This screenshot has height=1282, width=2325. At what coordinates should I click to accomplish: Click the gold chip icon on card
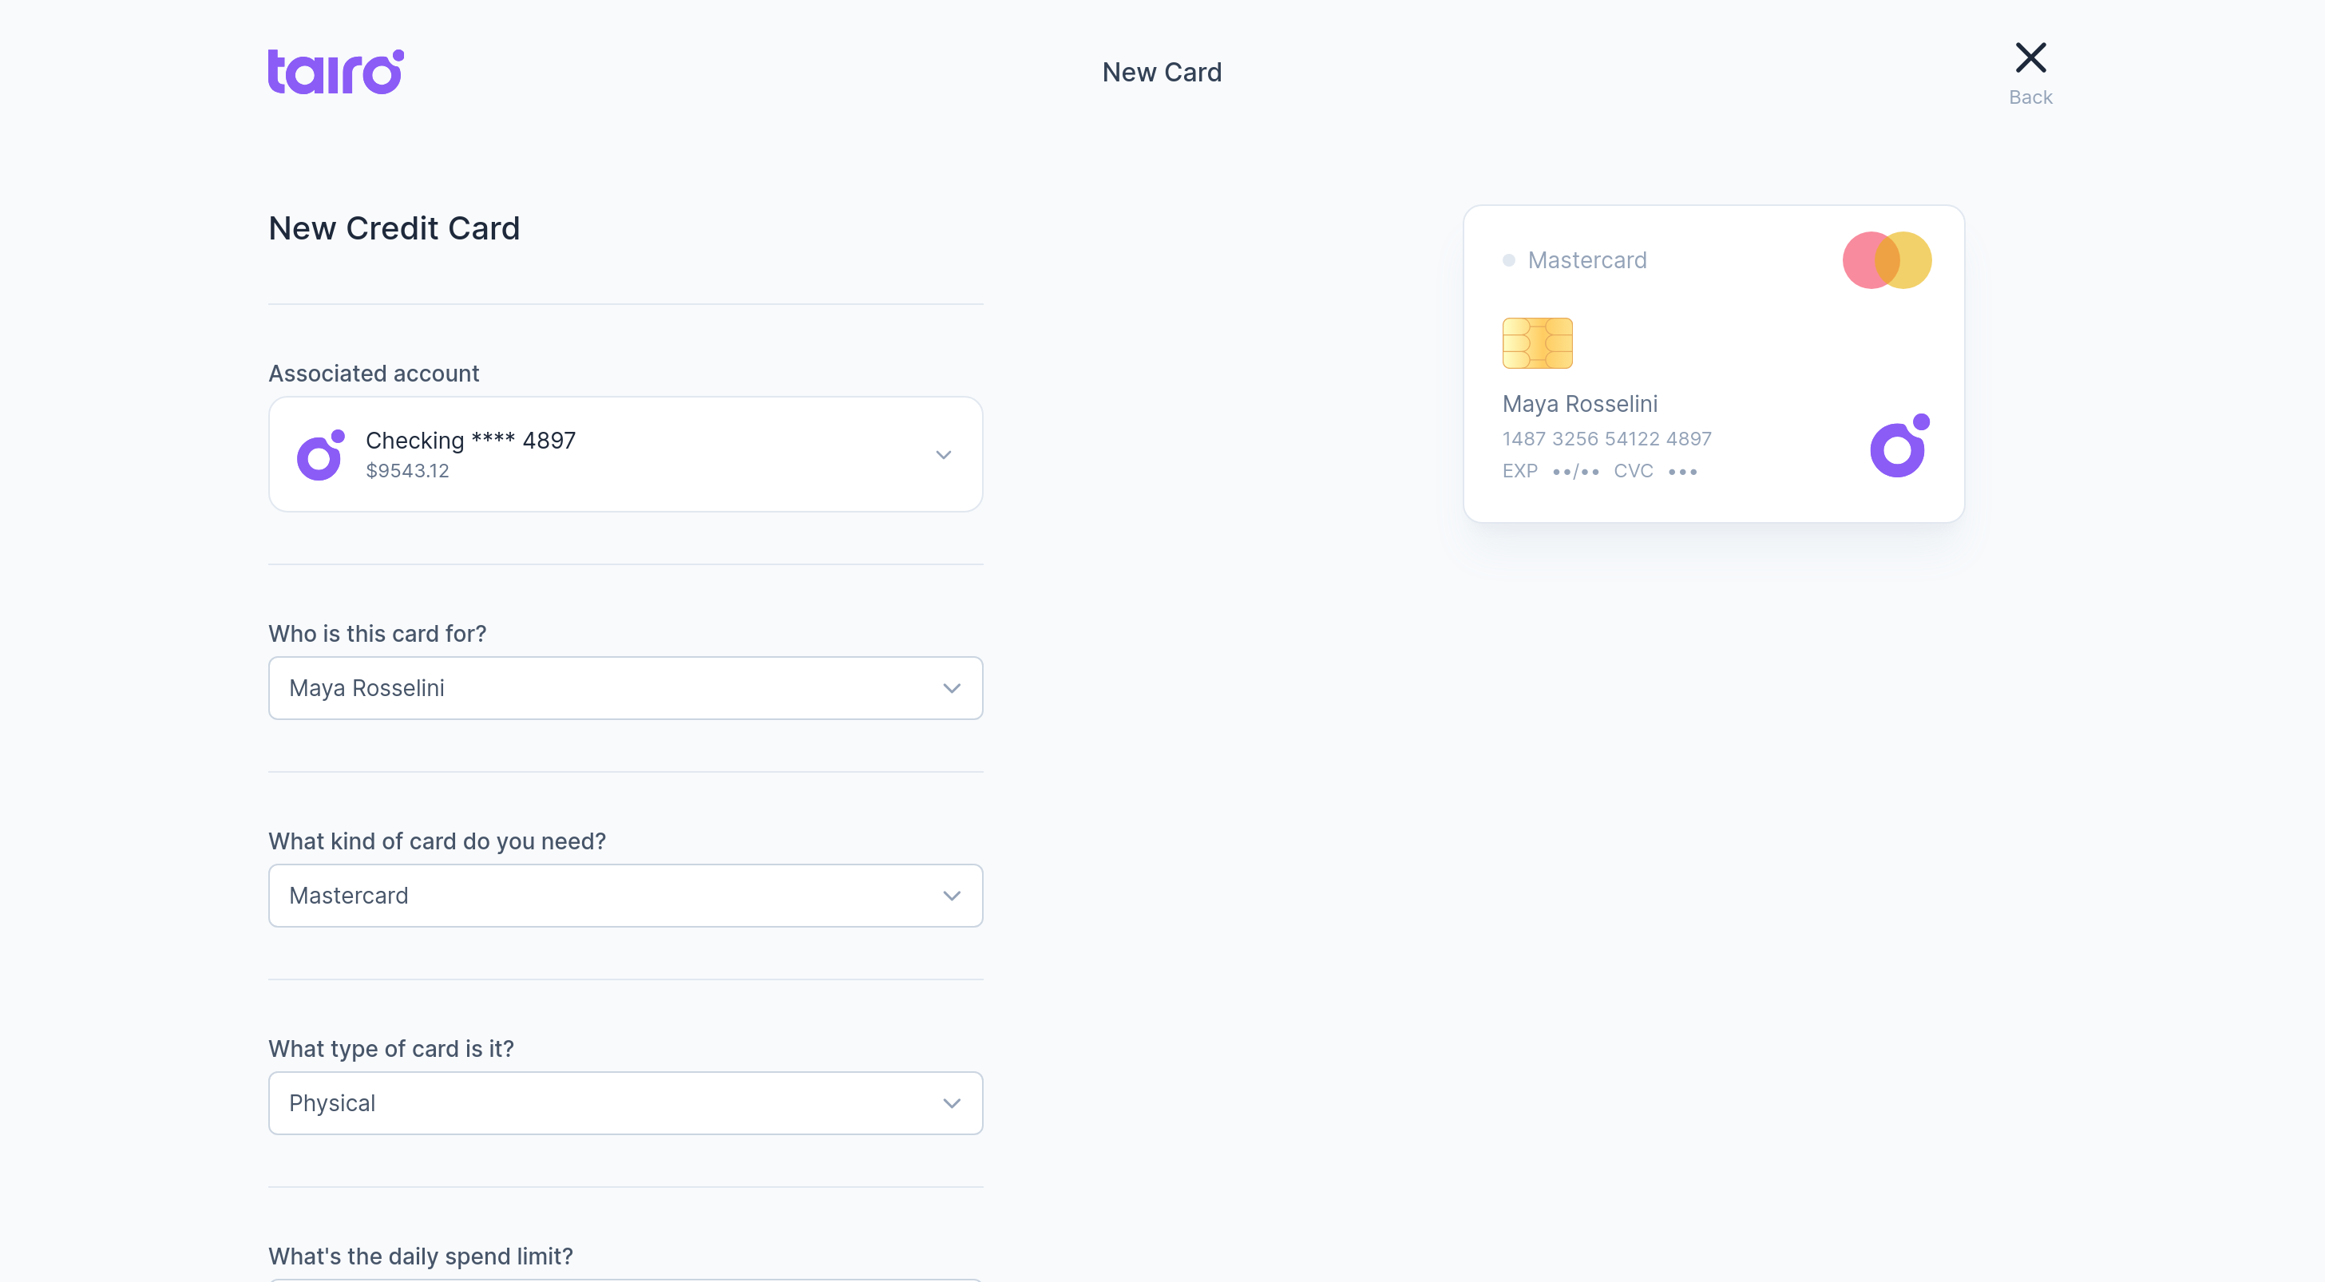1537,342
